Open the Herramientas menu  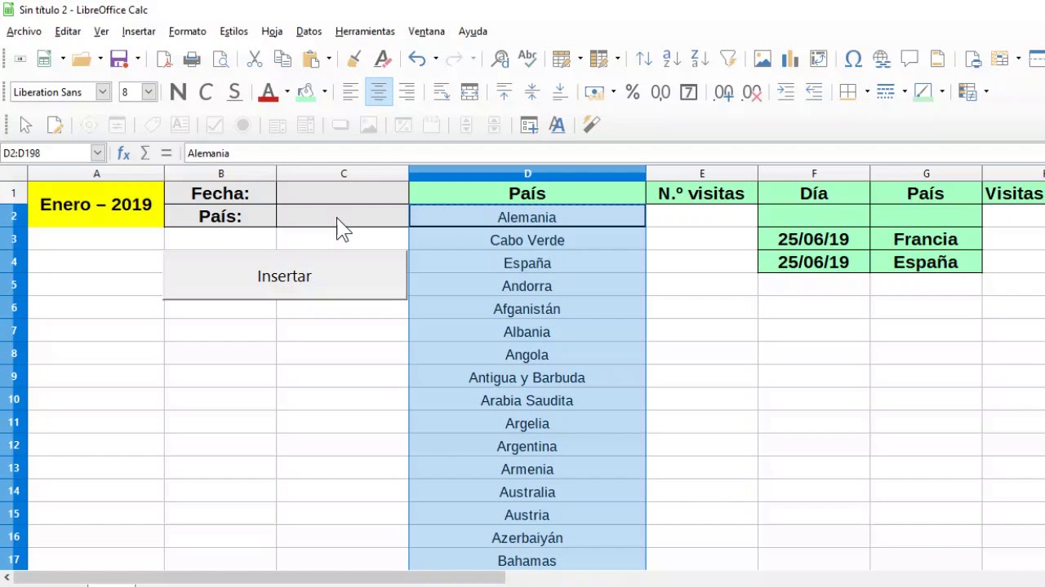(x=365, y=31)
